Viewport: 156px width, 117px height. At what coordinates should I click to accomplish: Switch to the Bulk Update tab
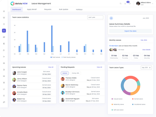pyautogui.click(x=64, y=9)
